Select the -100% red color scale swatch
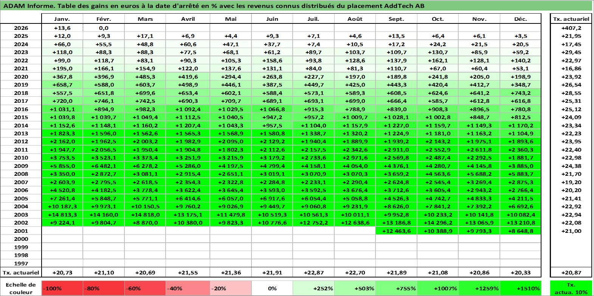The width and height of the screenshot is (594, 296). [x=62, y=288]
